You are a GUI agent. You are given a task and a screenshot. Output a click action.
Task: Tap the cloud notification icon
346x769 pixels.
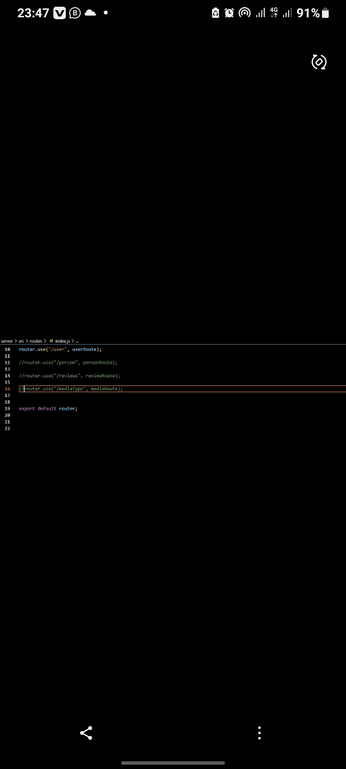[x=90, y=13]
